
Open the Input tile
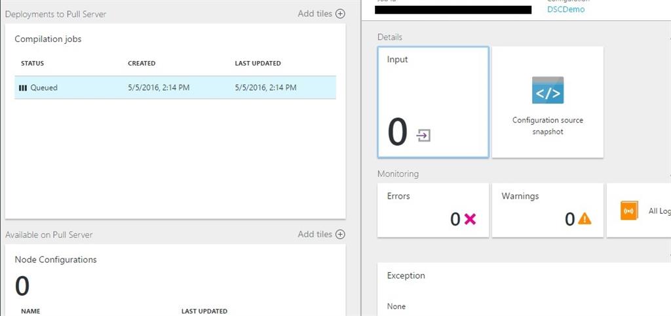(x=433, y=102)
